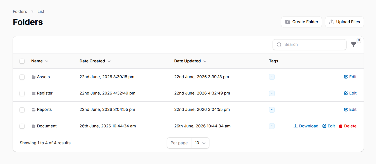The width and height of the screenshot is (376, 164).
Task: Click the breadcrumb chevron separator icon
Action: (32, 12)
